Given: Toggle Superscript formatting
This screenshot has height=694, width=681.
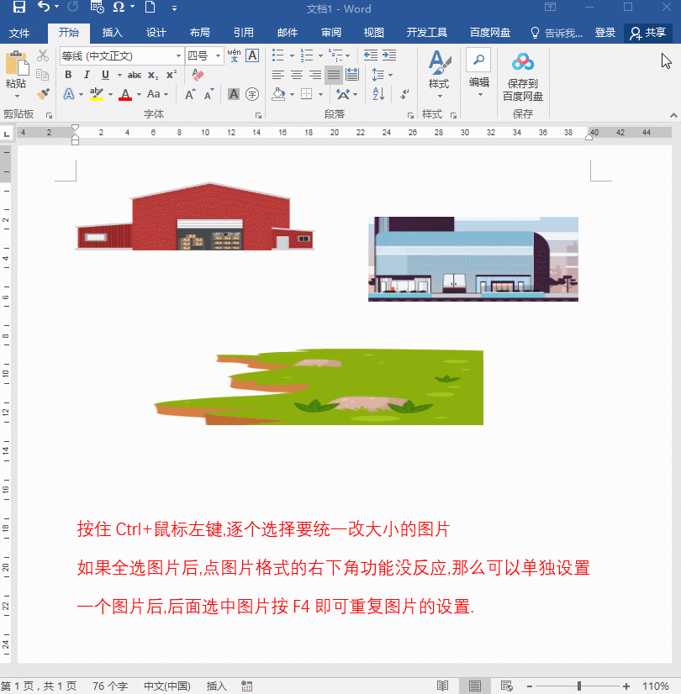Looking at the screenshot, I should 172,74.
